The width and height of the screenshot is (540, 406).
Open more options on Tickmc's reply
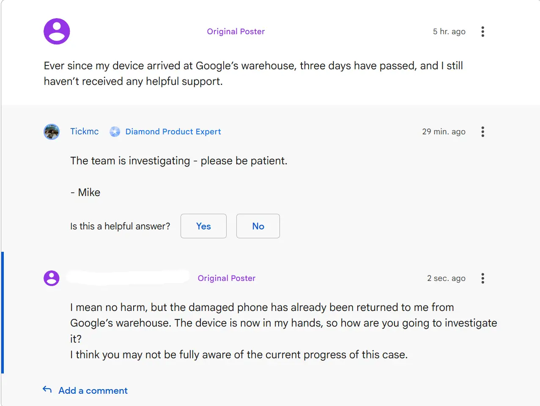pyautogui.click(x=482, y=132)
